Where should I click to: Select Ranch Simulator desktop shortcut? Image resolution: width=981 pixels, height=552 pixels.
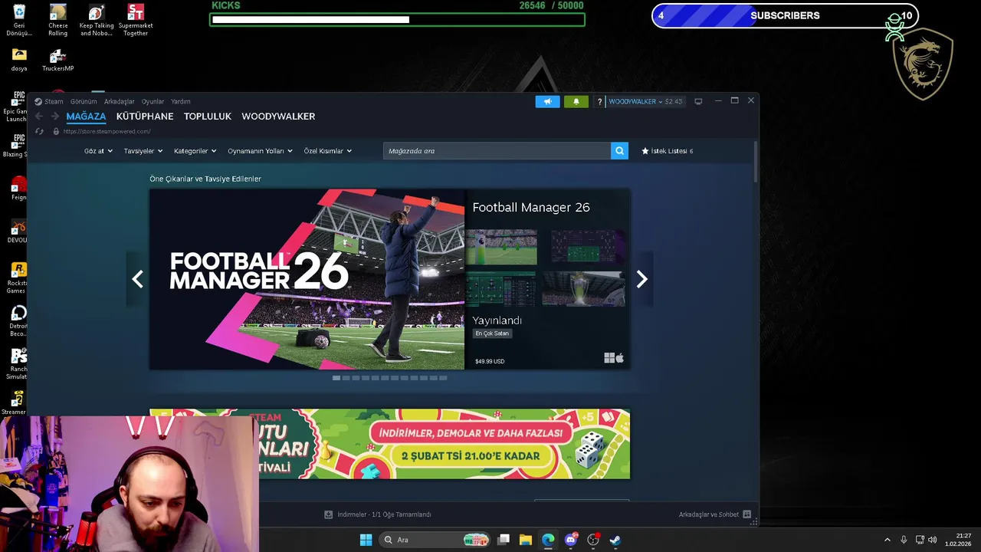tap(17, 363)
